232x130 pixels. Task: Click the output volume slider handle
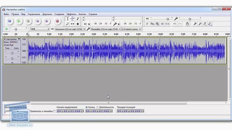(x=167, y=19)
